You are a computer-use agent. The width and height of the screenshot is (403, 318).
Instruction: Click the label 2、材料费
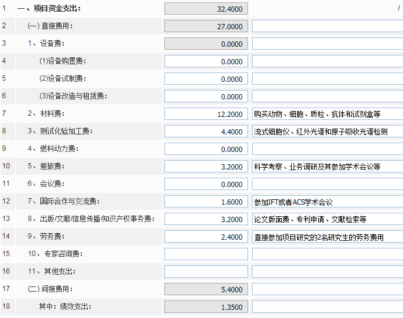tap(46, 113)
